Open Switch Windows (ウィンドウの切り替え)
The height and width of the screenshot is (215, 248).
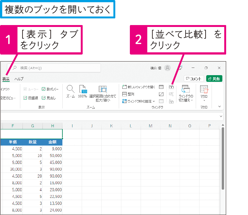point(186,94)
